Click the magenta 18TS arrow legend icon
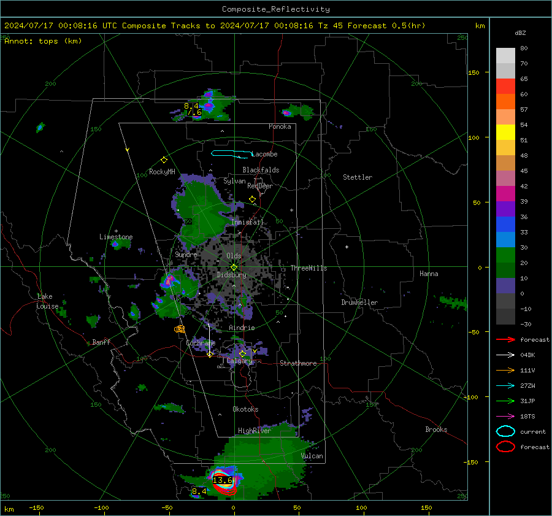 click(505, 417)
